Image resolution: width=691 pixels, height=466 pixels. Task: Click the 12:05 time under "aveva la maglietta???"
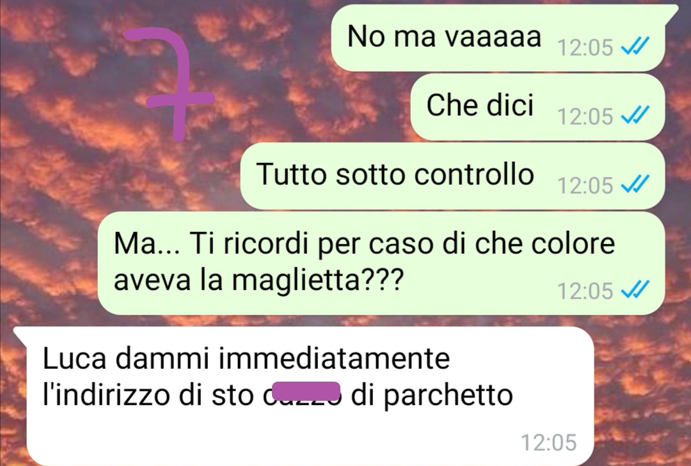[585, 291]
